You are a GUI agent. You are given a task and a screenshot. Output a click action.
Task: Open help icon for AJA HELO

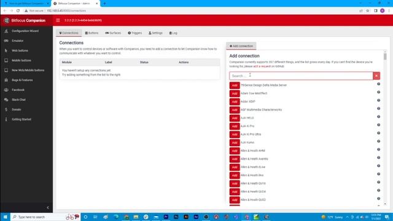point(378,117)
